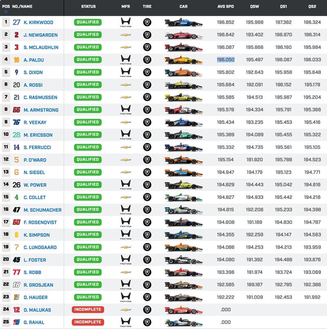Viewport: 327px width, 329px height.
Task: Click Chevrolet logo in S. Robb row
Action: (x=125, y=272)
